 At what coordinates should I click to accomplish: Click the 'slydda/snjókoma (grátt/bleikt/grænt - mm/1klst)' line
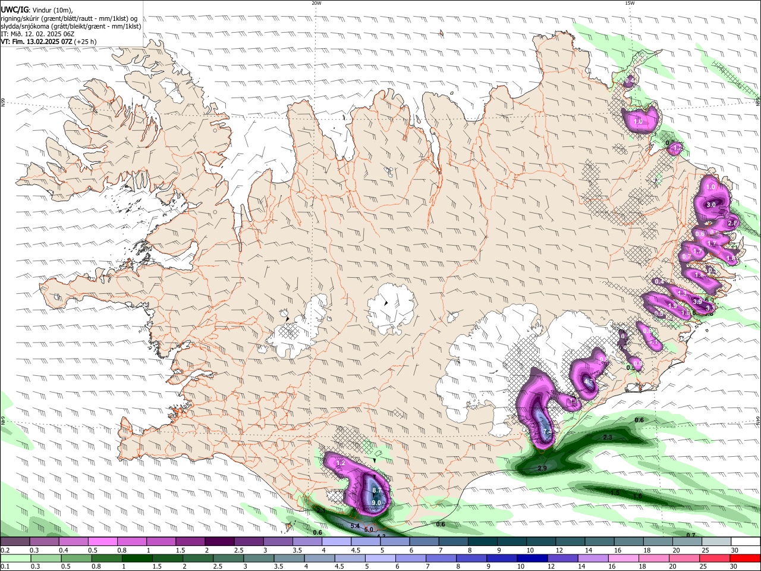click(x=71, y=26)
